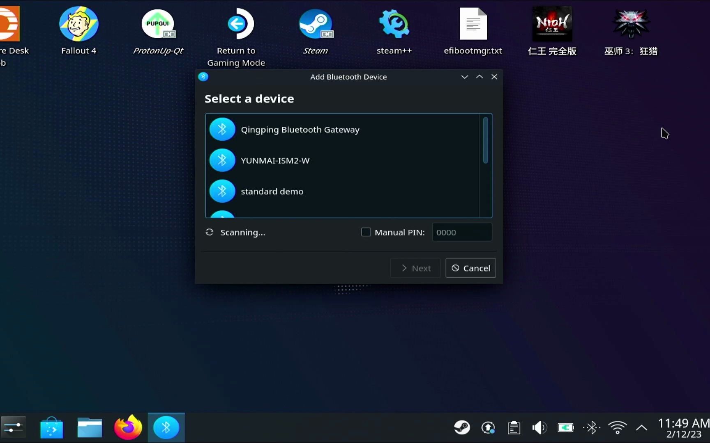Viewport: 710px width, 443px height.
Task: Open the system updates tray icon
Action: click(488, 428)
